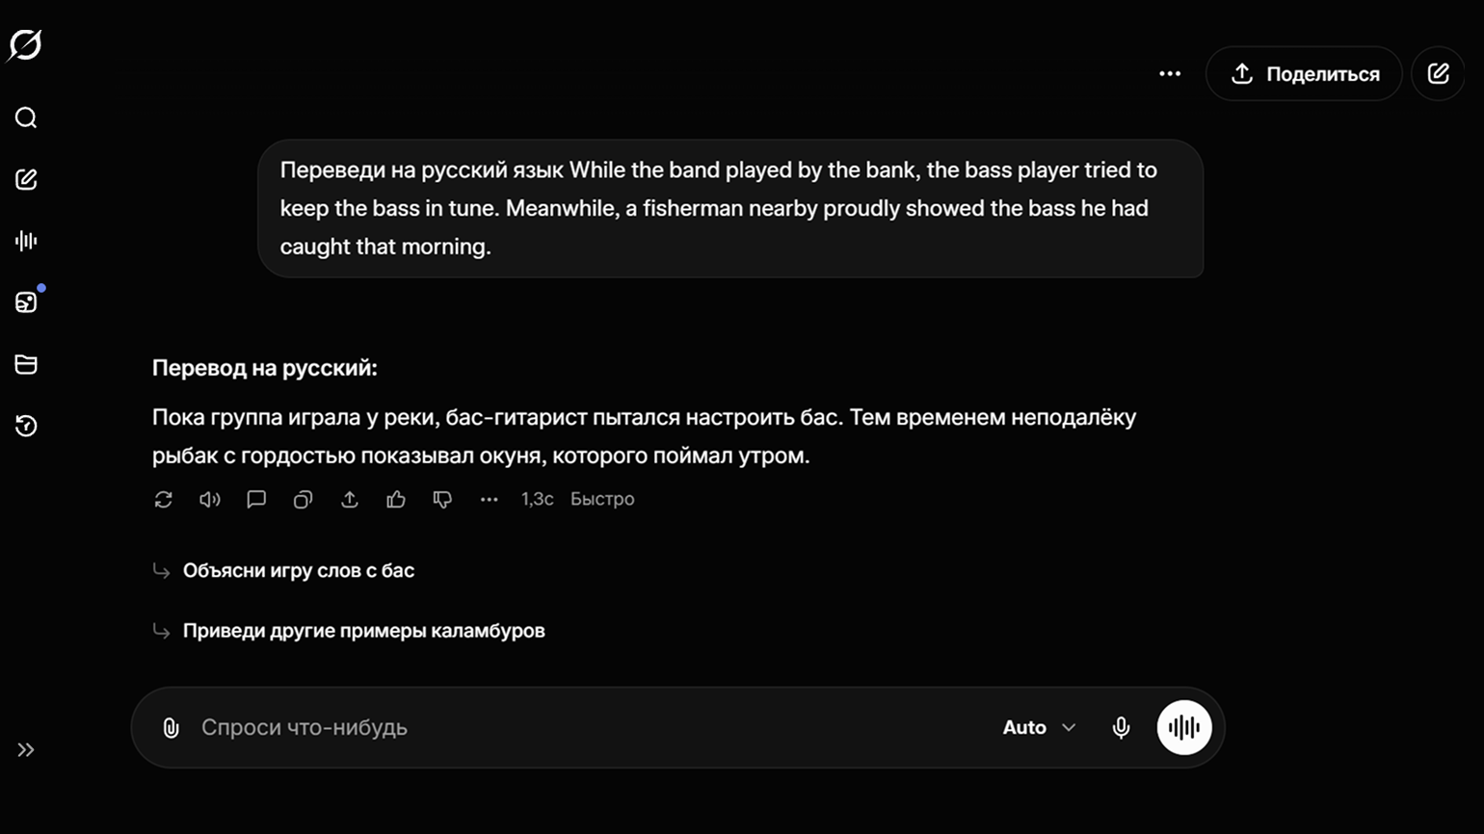Expand the sidebar with double chevron

click(26, 749)
